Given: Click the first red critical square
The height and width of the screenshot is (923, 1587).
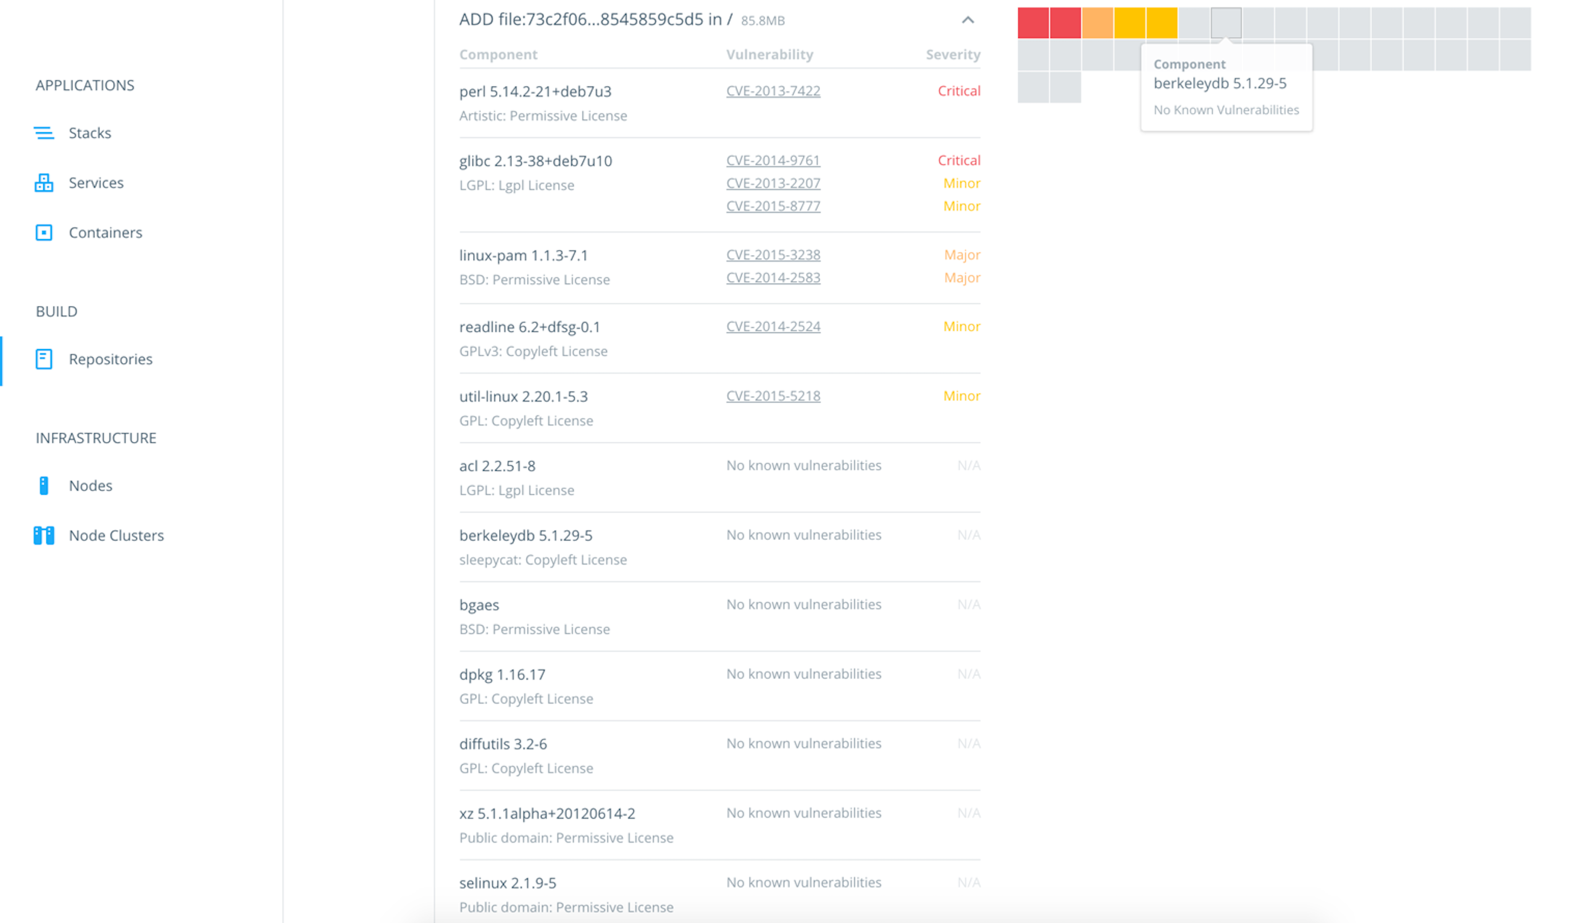Looking at the screenshot, I should (x=1033, y=23).
